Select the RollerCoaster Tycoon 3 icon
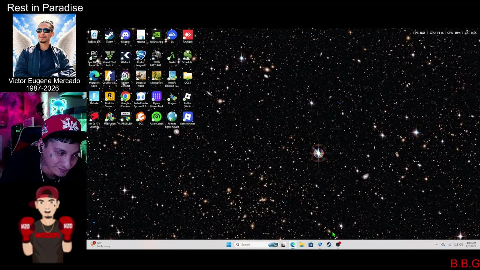480x270 pixels. pos(141,100)
